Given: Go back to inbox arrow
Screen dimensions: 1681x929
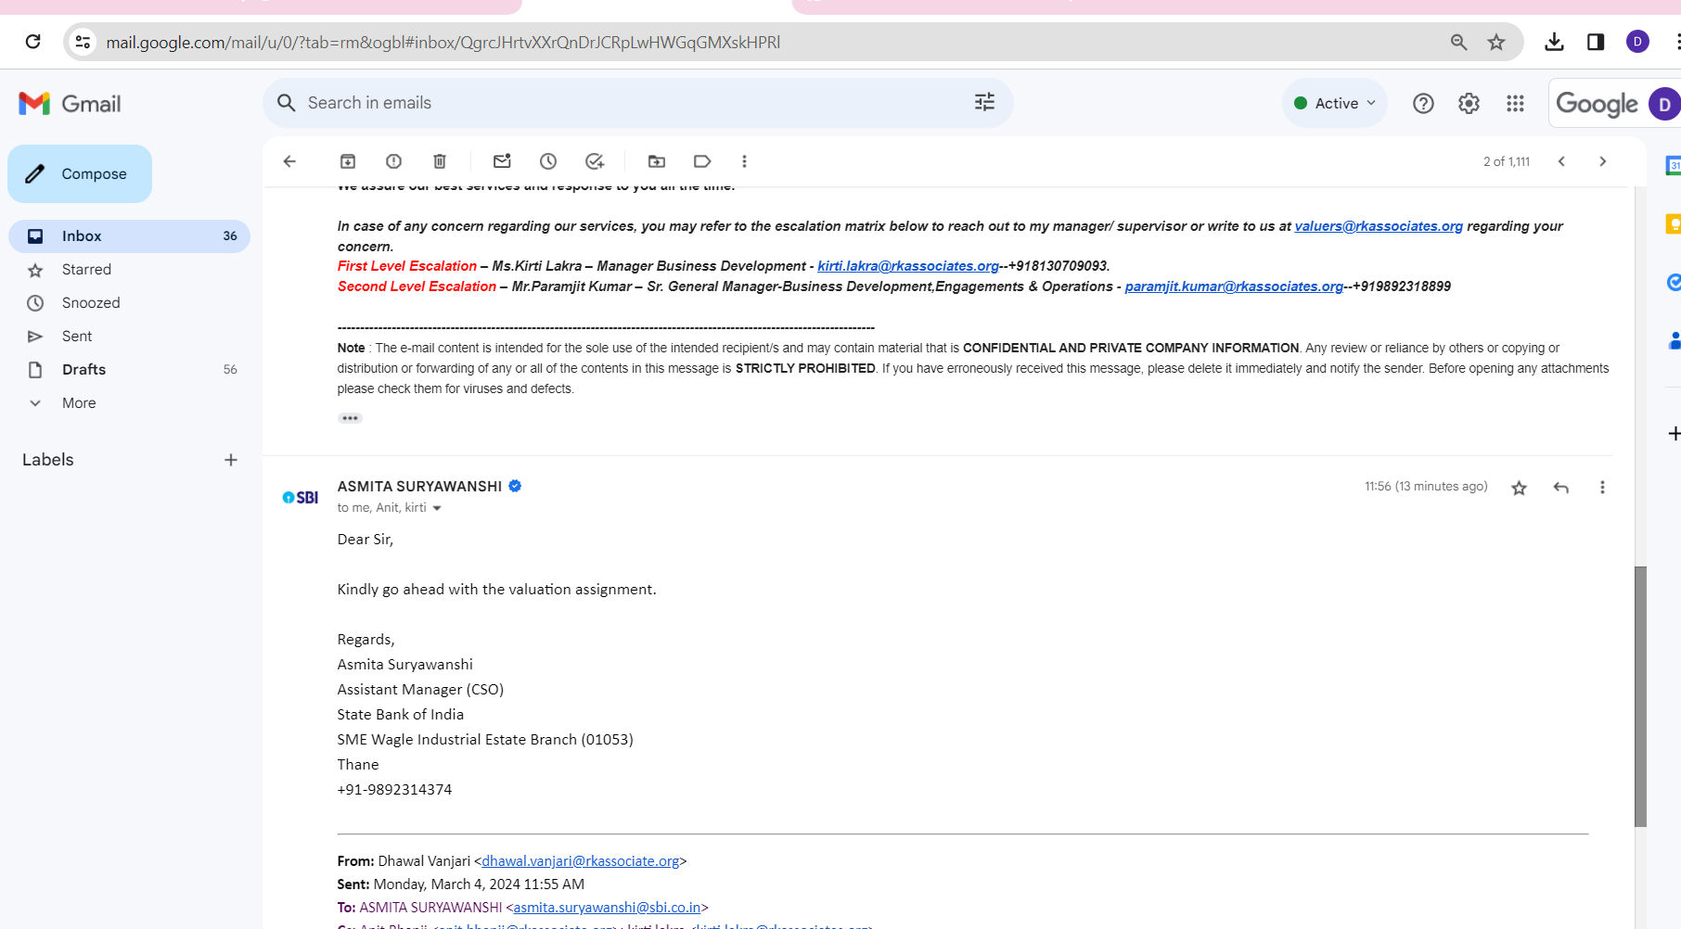Looking at the screenshot, I should coord(289,161).
